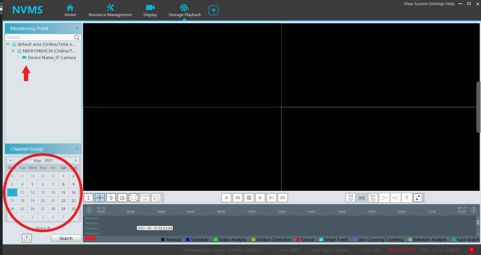Go to the Resource Management tab
The height and width of the screenshot is (255, 481).
(110, 10)
